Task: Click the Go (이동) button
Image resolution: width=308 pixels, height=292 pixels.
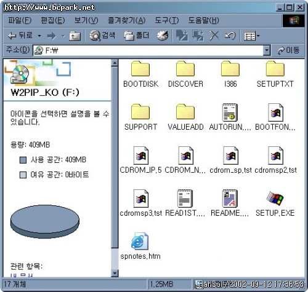Action: coord(288,50)
